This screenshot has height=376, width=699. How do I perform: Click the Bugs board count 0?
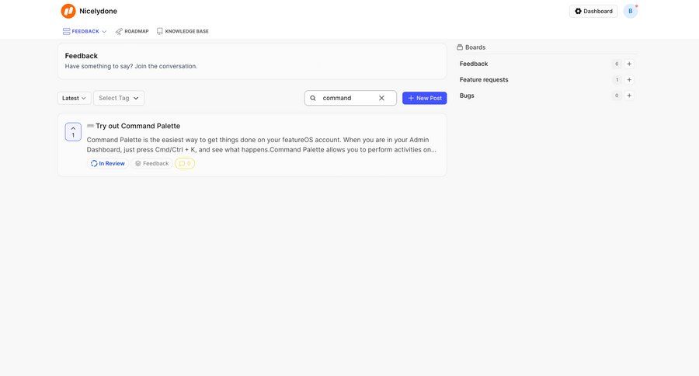click(617, 96)
